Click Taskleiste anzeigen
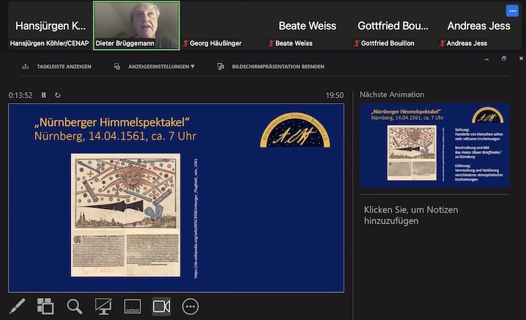 [x=57, y=66]
